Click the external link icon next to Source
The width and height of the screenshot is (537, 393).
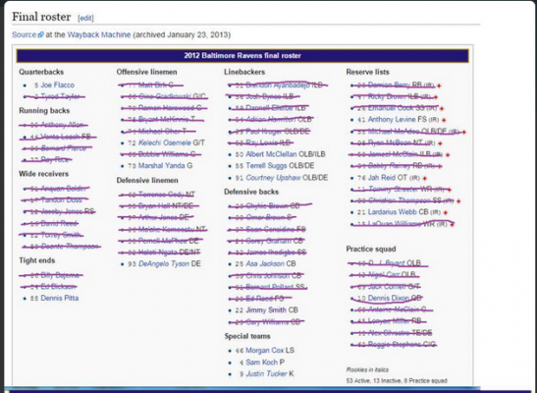tap(41, 34)
